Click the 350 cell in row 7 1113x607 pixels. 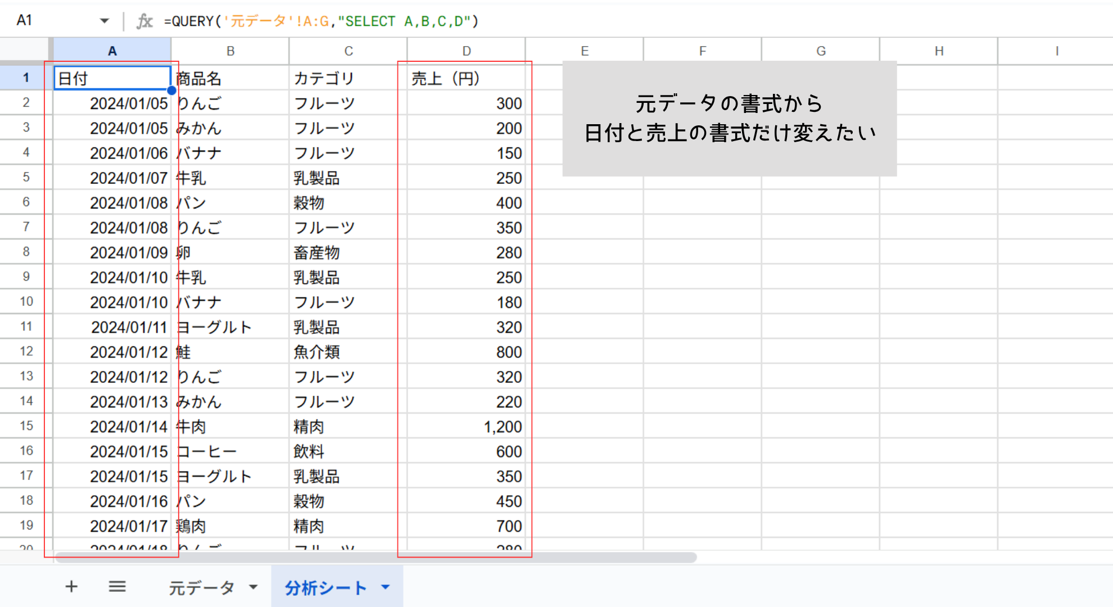(467, 227)
